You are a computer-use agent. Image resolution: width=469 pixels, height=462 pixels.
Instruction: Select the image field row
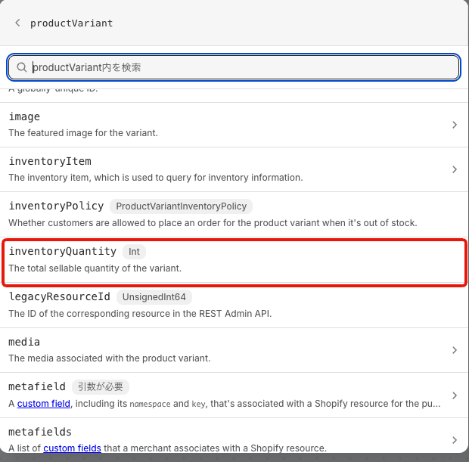(x=227, y=125)
